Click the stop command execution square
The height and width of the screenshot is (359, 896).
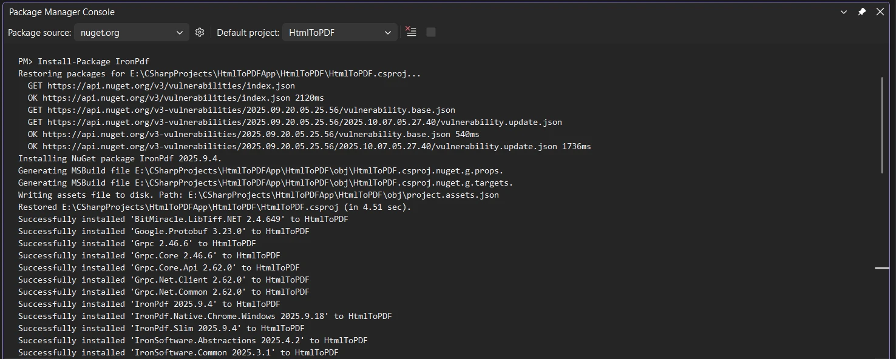(431, 32)
